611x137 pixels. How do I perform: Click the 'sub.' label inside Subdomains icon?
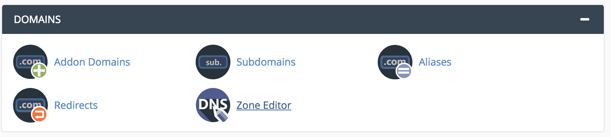(213, 62)
